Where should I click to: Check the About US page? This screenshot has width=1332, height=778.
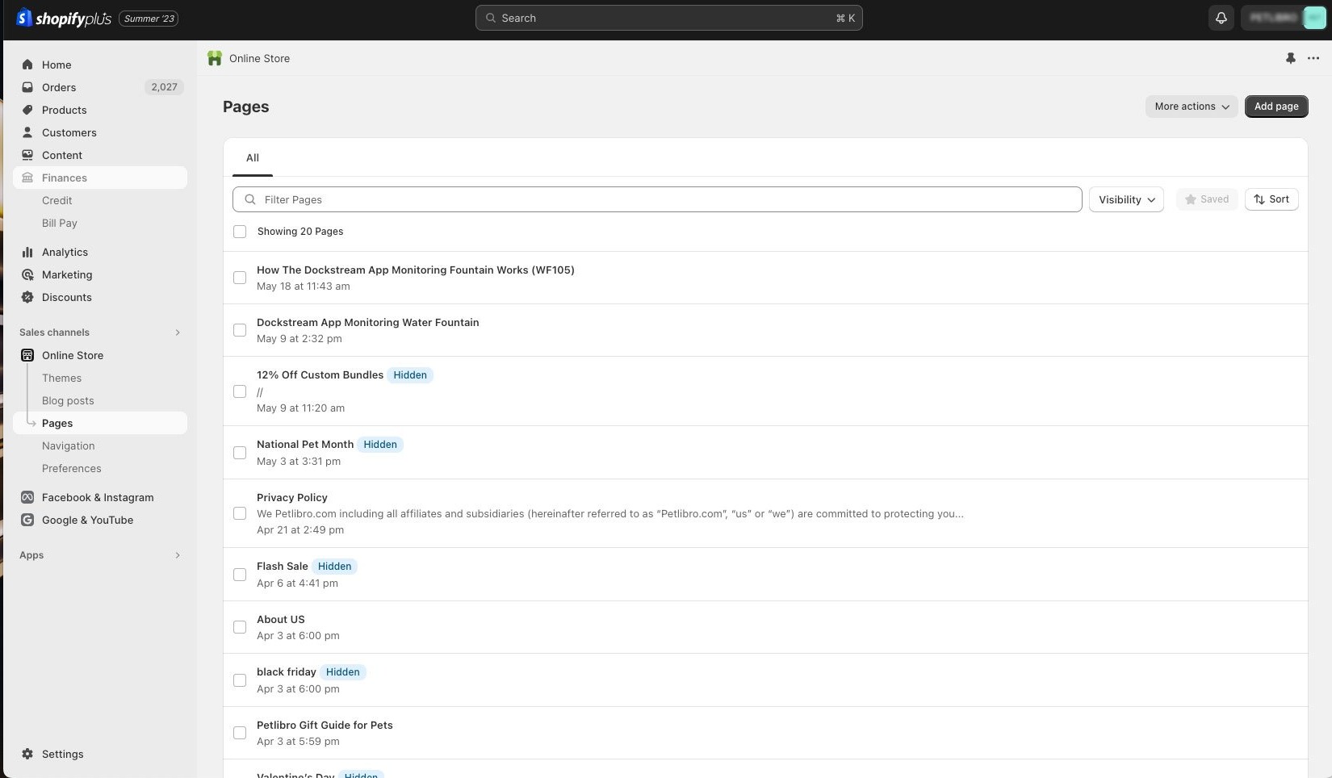point(240,627)
